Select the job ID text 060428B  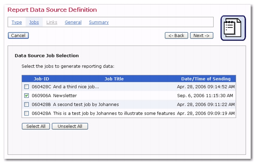[41, 104]
